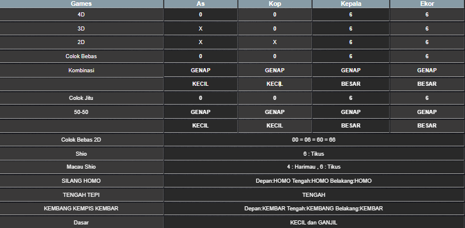Click the Kepala column header
This screenshot has height=228, width=465.
351,4
